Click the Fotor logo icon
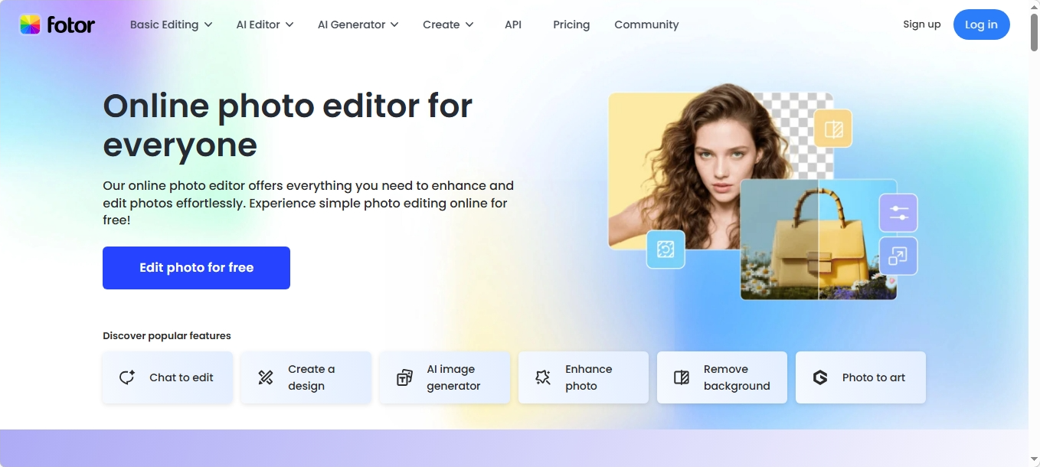 click(x=30, y=24)
